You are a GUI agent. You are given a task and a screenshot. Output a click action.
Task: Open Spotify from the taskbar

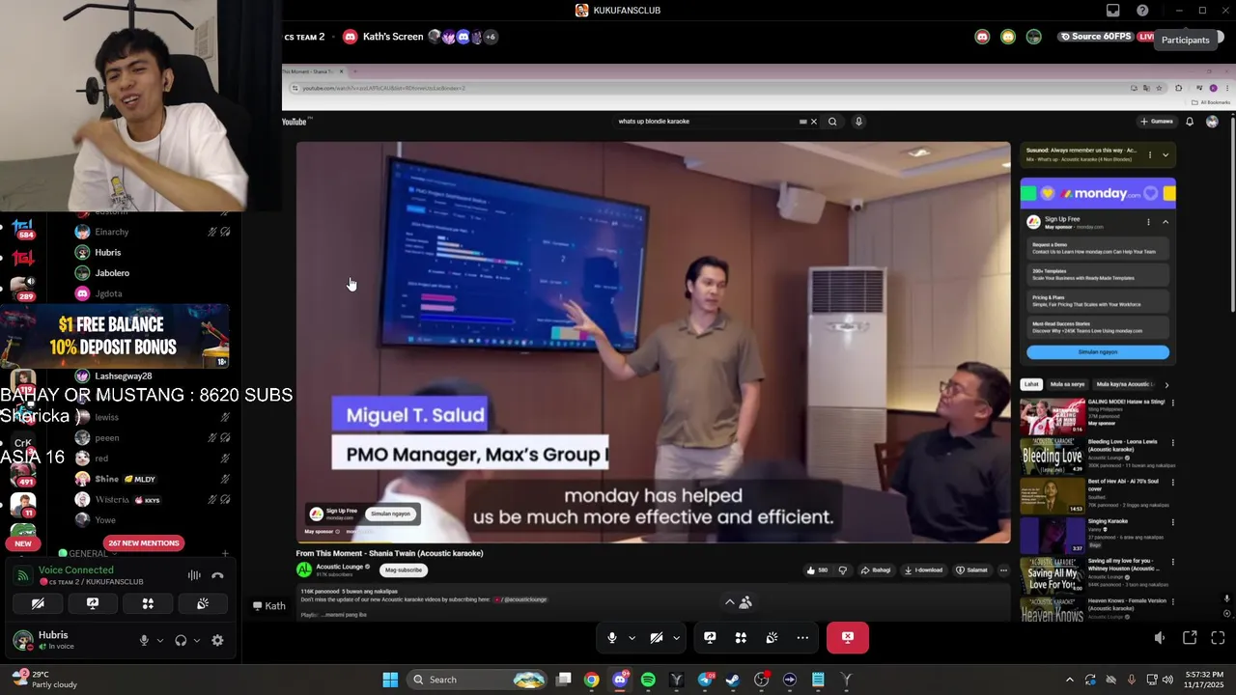[x=648, y=680]
